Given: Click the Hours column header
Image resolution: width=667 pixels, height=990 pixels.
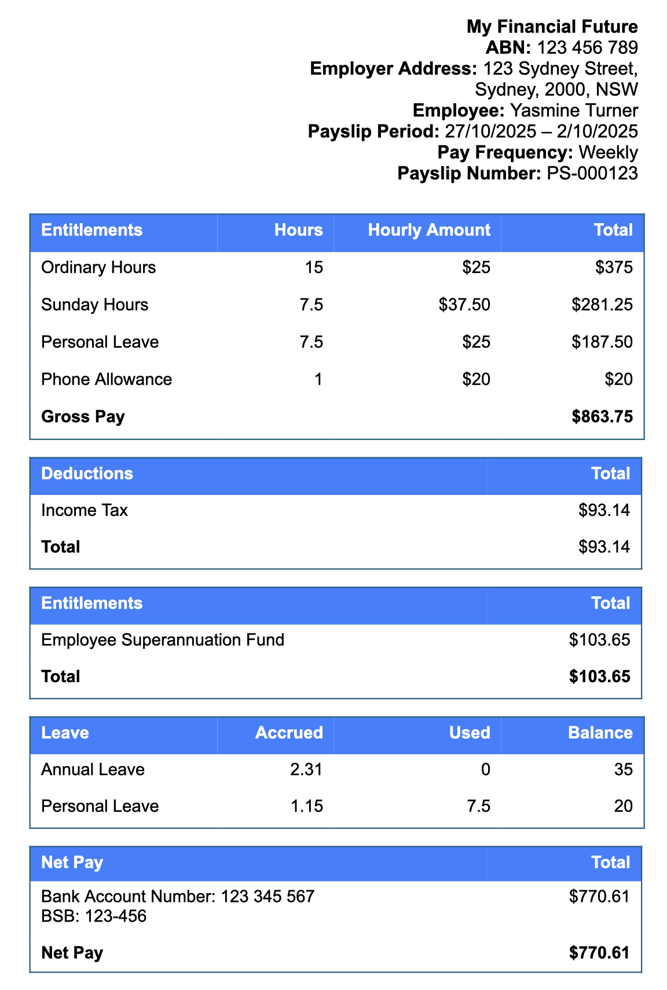Looking at the screenshot, I should pyautogui.click(x=298, y=230).
